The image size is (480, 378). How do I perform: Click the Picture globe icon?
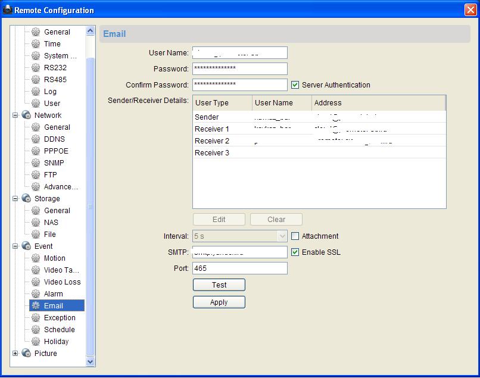pyautogui.click(x=26, y=353)
